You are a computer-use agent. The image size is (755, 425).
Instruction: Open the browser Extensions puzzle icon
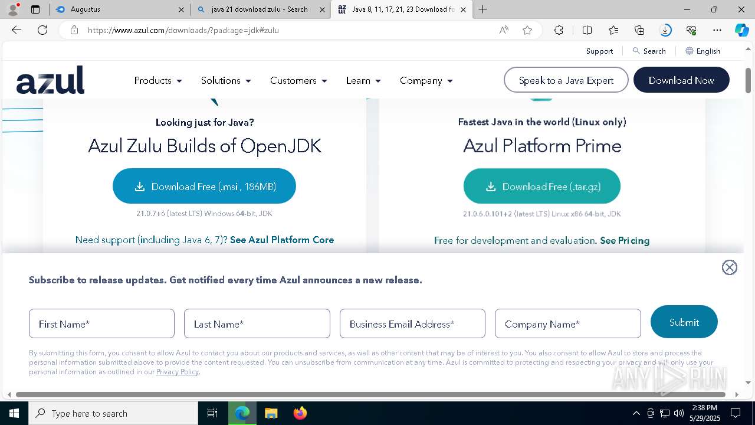(559, 30)
